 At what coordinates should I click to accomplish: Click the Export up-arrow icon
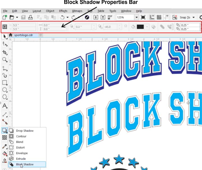103,17
